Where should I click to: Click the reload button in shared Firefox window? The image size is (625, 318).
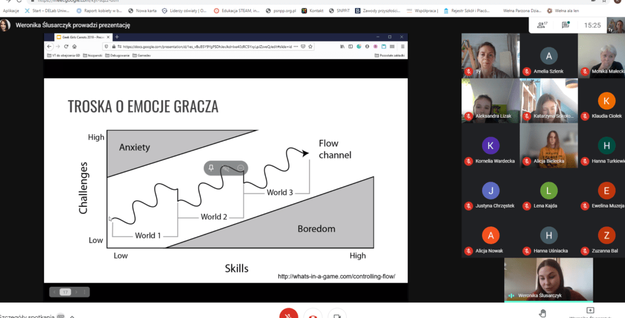pyautogui.click(x=66, y=46)
